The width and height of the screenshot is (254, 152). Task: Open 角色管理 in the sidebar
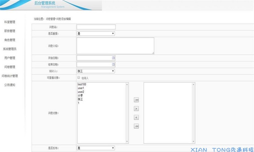(10, 40)
